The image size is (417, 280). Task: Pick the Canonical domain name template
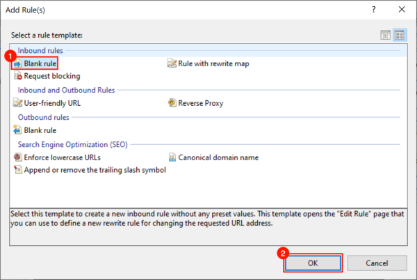[x=218, y=157]
